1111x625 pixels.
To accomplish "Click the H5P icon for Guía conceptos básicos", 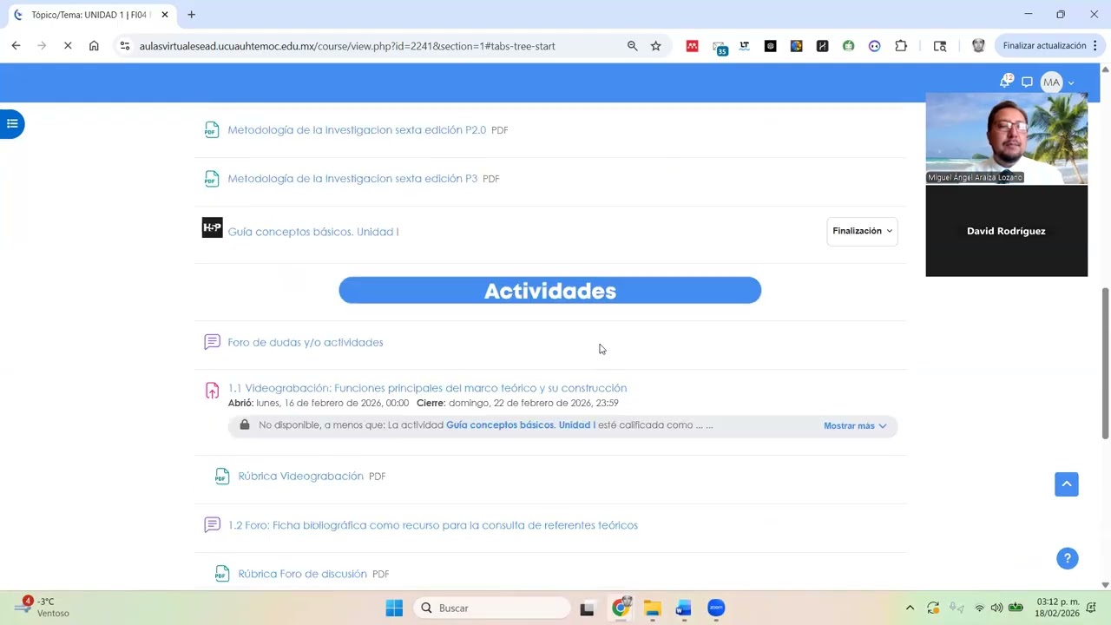I will pyautogui.click(x=212, y=227).
